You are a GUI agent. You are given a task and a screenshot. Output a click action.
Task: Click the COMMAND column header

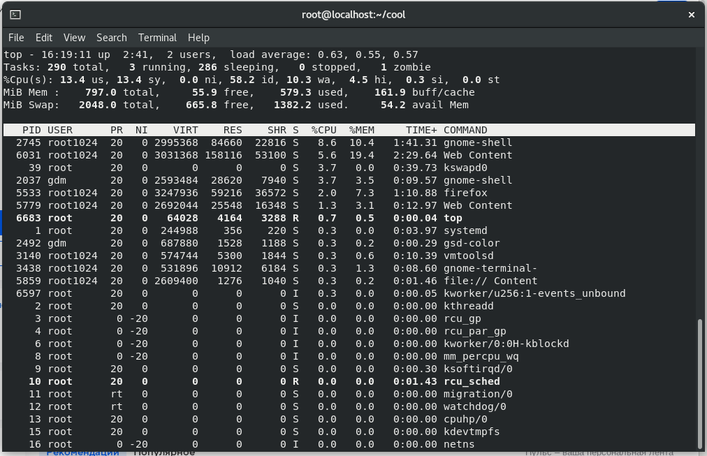pyautogui.click(x=465, y=130)
